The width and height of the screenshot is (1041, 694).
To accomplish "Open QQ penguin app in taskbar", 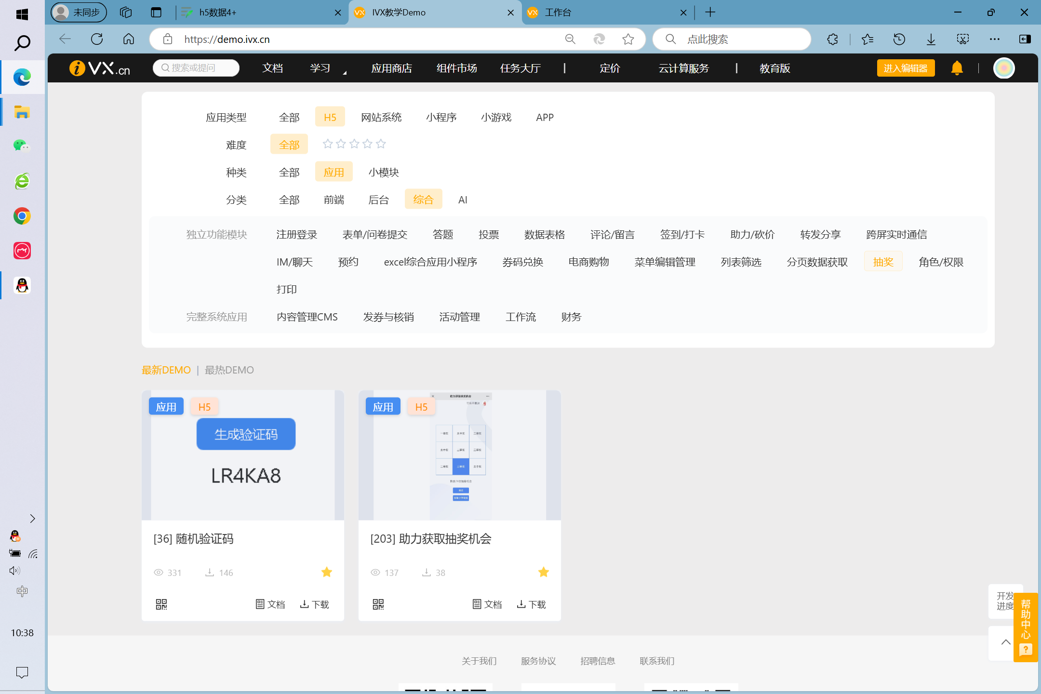I will click(x=22, y=285).
